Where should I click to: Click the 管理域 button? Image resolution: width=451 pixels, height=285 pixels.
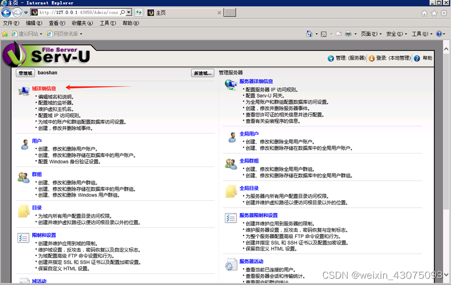[x=26, y=73]
